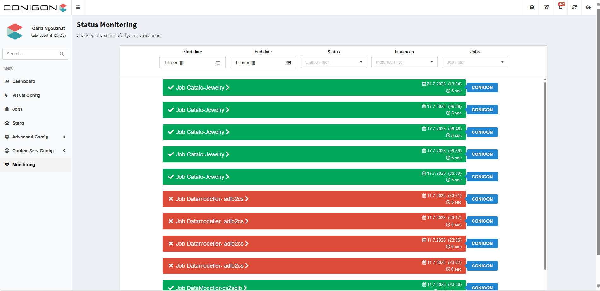Click the edit pencil icon in header
The width and height of the screenshot is (600, 291).
click(546, 7)
